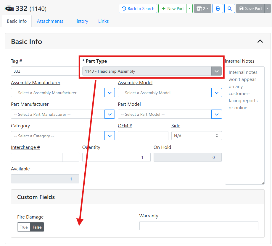Expand the Category dropdown
Viewport: 272px width, 246px height.
(110, 136)
